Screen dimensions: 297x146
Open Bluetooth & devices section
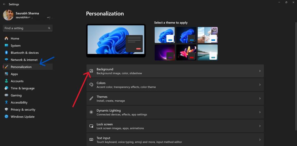point(28,53)
